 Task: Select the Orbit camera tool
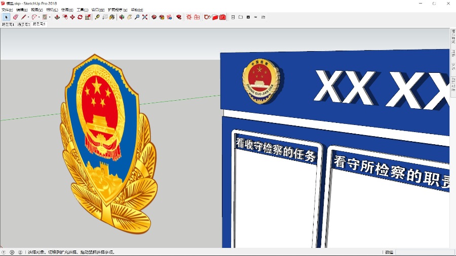click(122, 17)
